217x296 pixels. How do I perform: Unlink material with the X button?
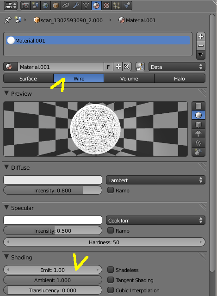tap(127, 67)
